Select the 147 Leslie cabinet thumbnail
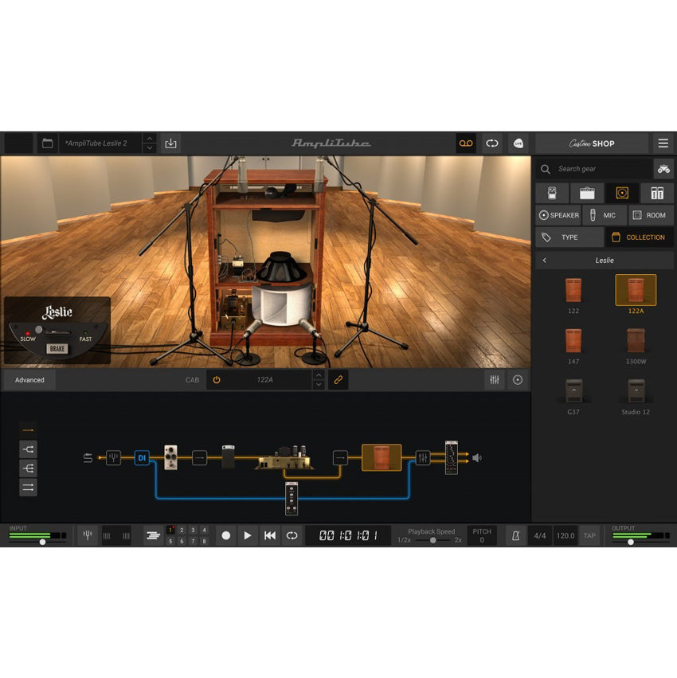 coord(573,340)
